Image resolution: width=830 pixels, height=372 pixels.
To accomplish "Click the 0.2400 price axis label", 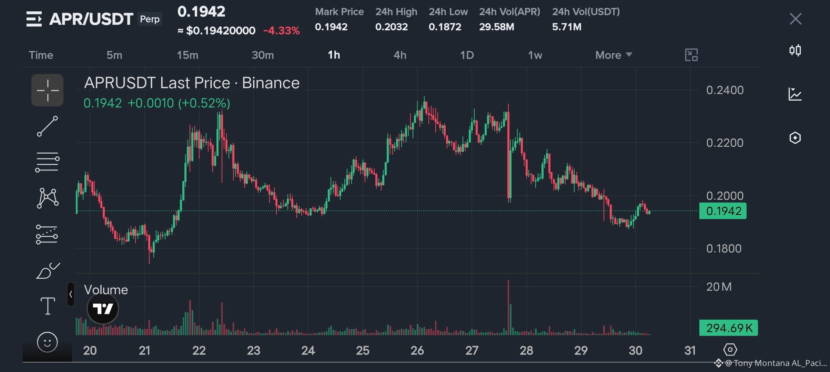I will (x=725, y=90).
